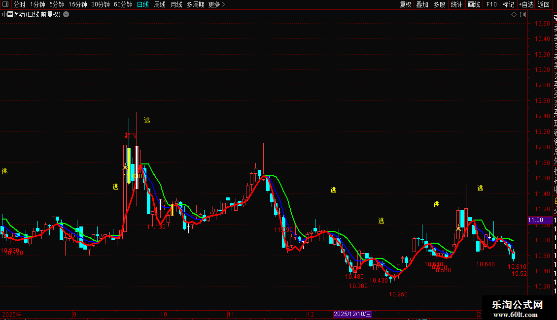Expand the 更多 periods menu

click(x=217, y=4)
